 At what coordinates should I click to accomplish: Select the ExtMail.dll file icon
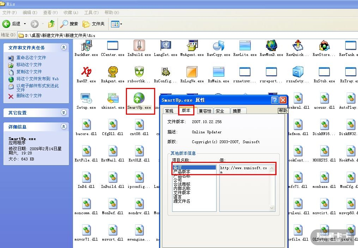click(x=113, y=151)
